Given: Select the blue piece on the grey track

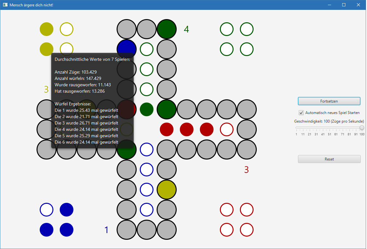Looking at the screenshot, I should point(126,47).
